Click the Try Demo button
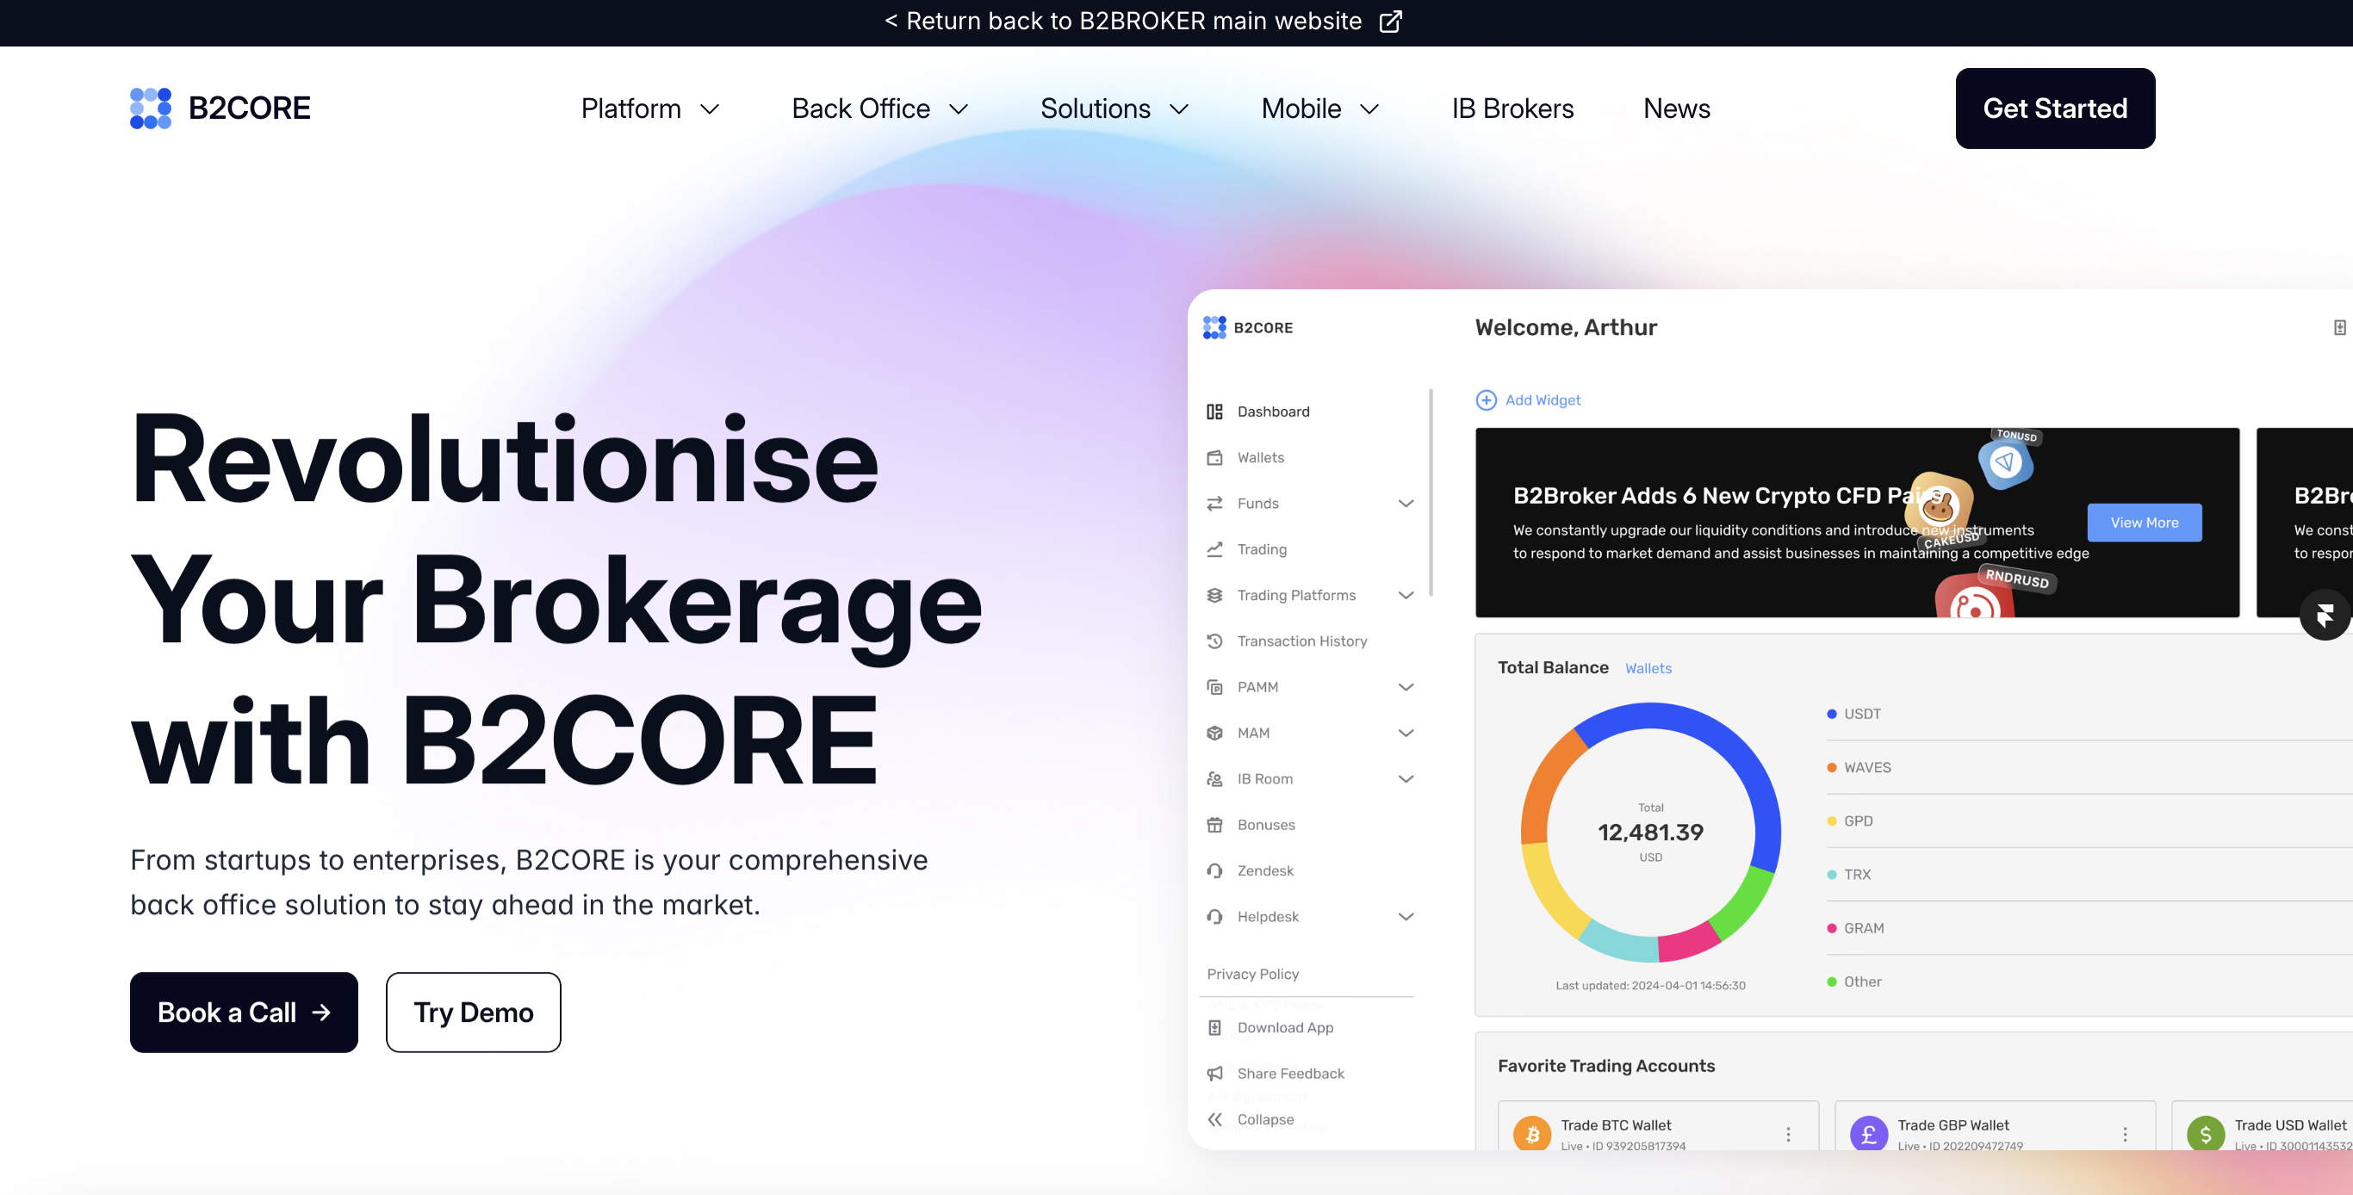 472,1012
